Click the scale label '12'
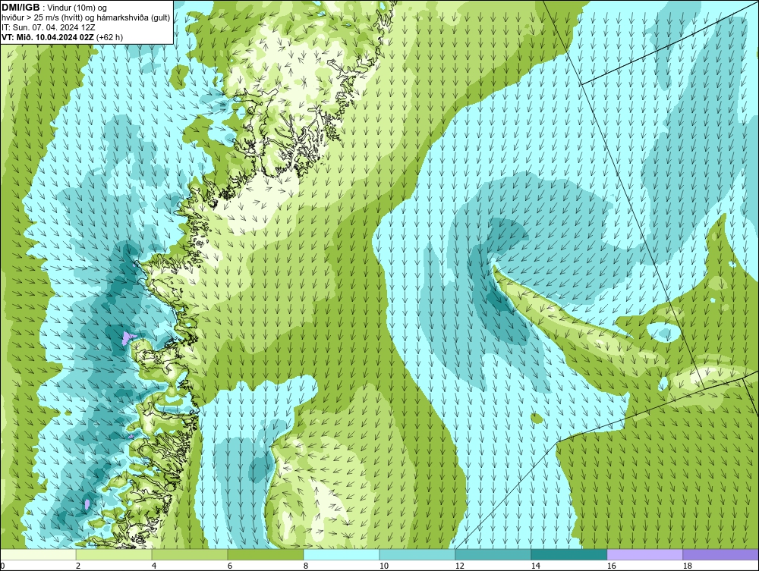This screenshot has width=759, height=571. pyautogui.click(x=459, y=566)
